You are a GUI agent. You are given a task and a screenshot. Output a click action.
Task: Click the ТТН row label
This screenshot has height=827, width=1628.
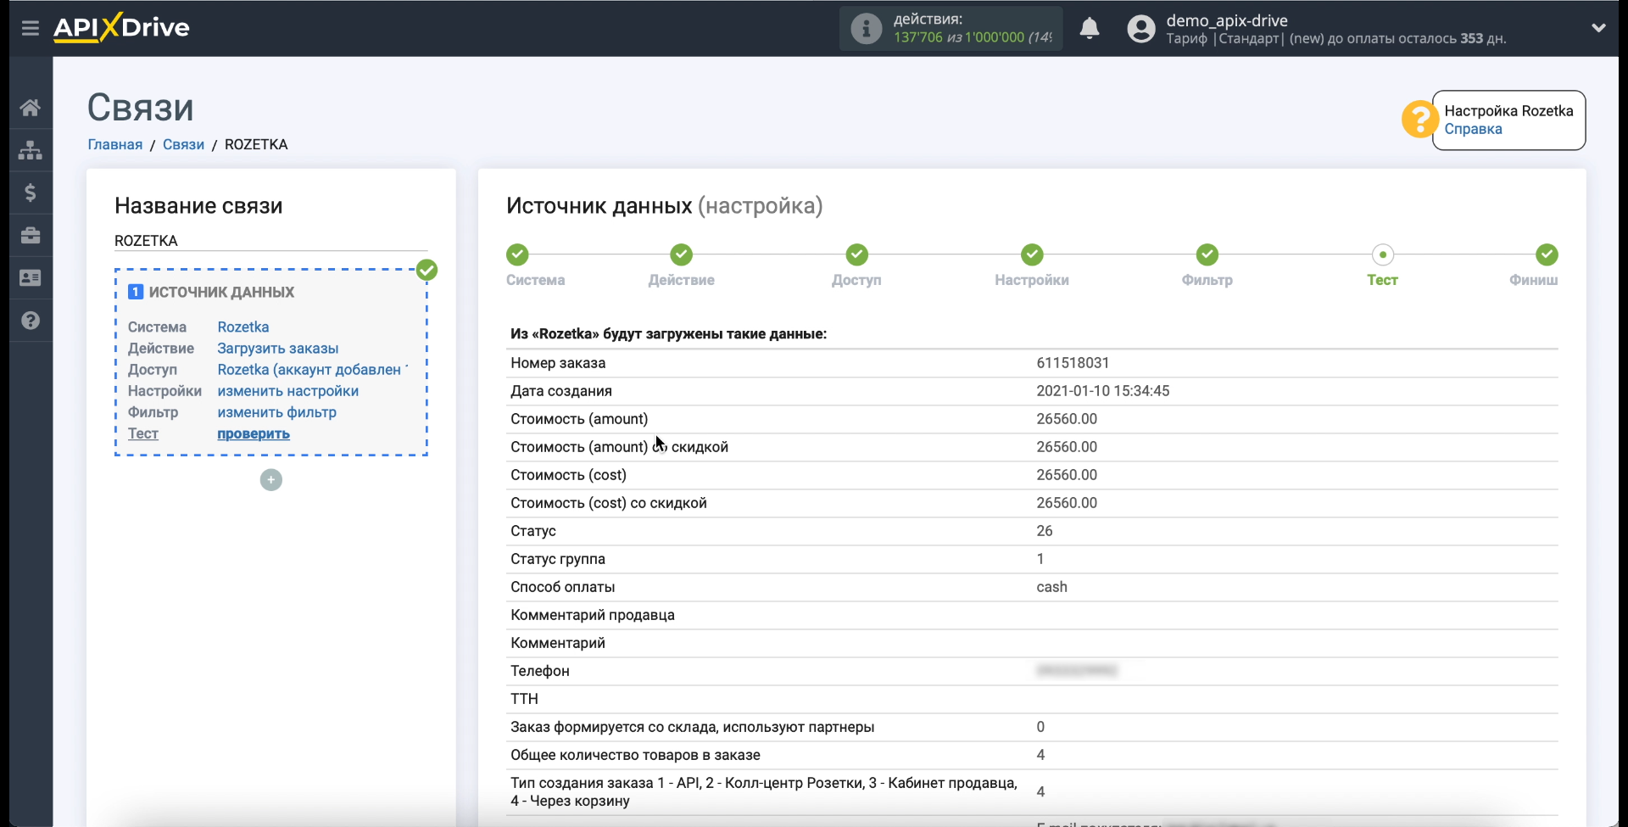[524, 699]
